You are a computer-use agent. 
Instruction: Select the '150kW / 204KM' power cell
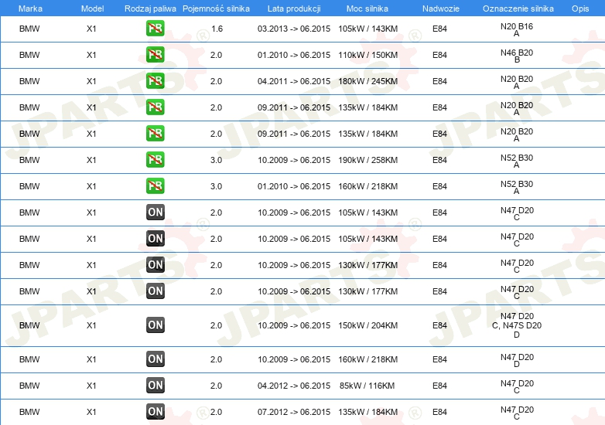click(367, 325)
